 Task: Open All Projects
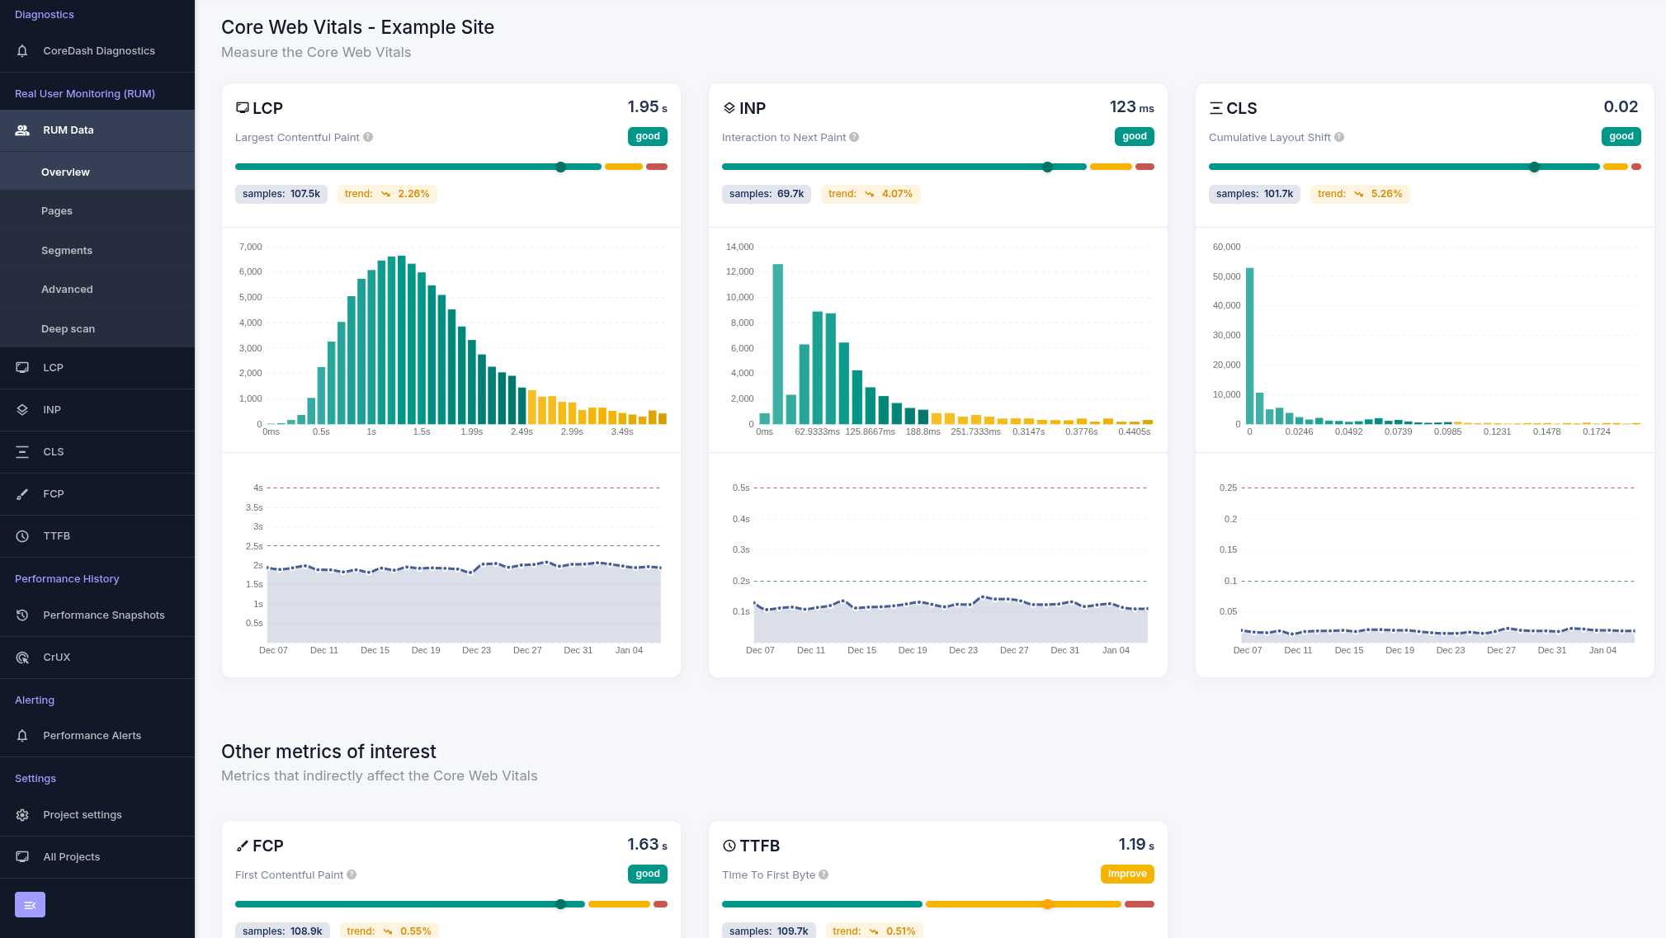(x=72, y=856)
